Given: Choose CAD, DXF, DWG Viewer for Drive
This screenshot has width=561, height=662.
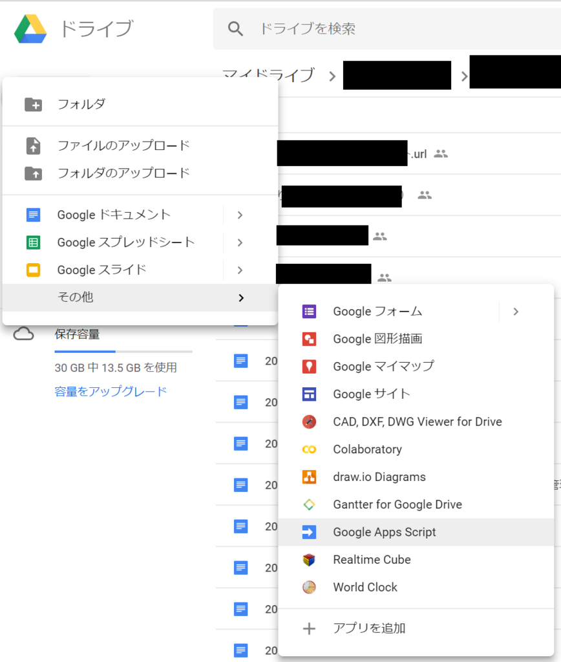Looking at the screenshot, I should click(x=416, y=422).
